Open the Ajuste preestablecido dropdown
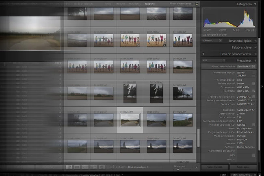The image size is (264, 176). 246,66
